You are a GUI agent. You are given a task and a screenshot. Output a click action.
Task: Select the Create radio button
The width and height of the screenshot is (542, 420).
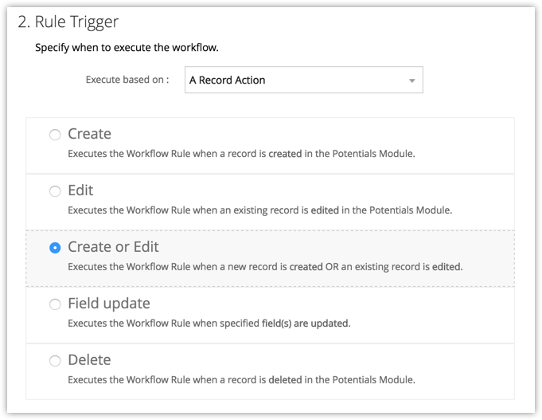coord(55,135)
